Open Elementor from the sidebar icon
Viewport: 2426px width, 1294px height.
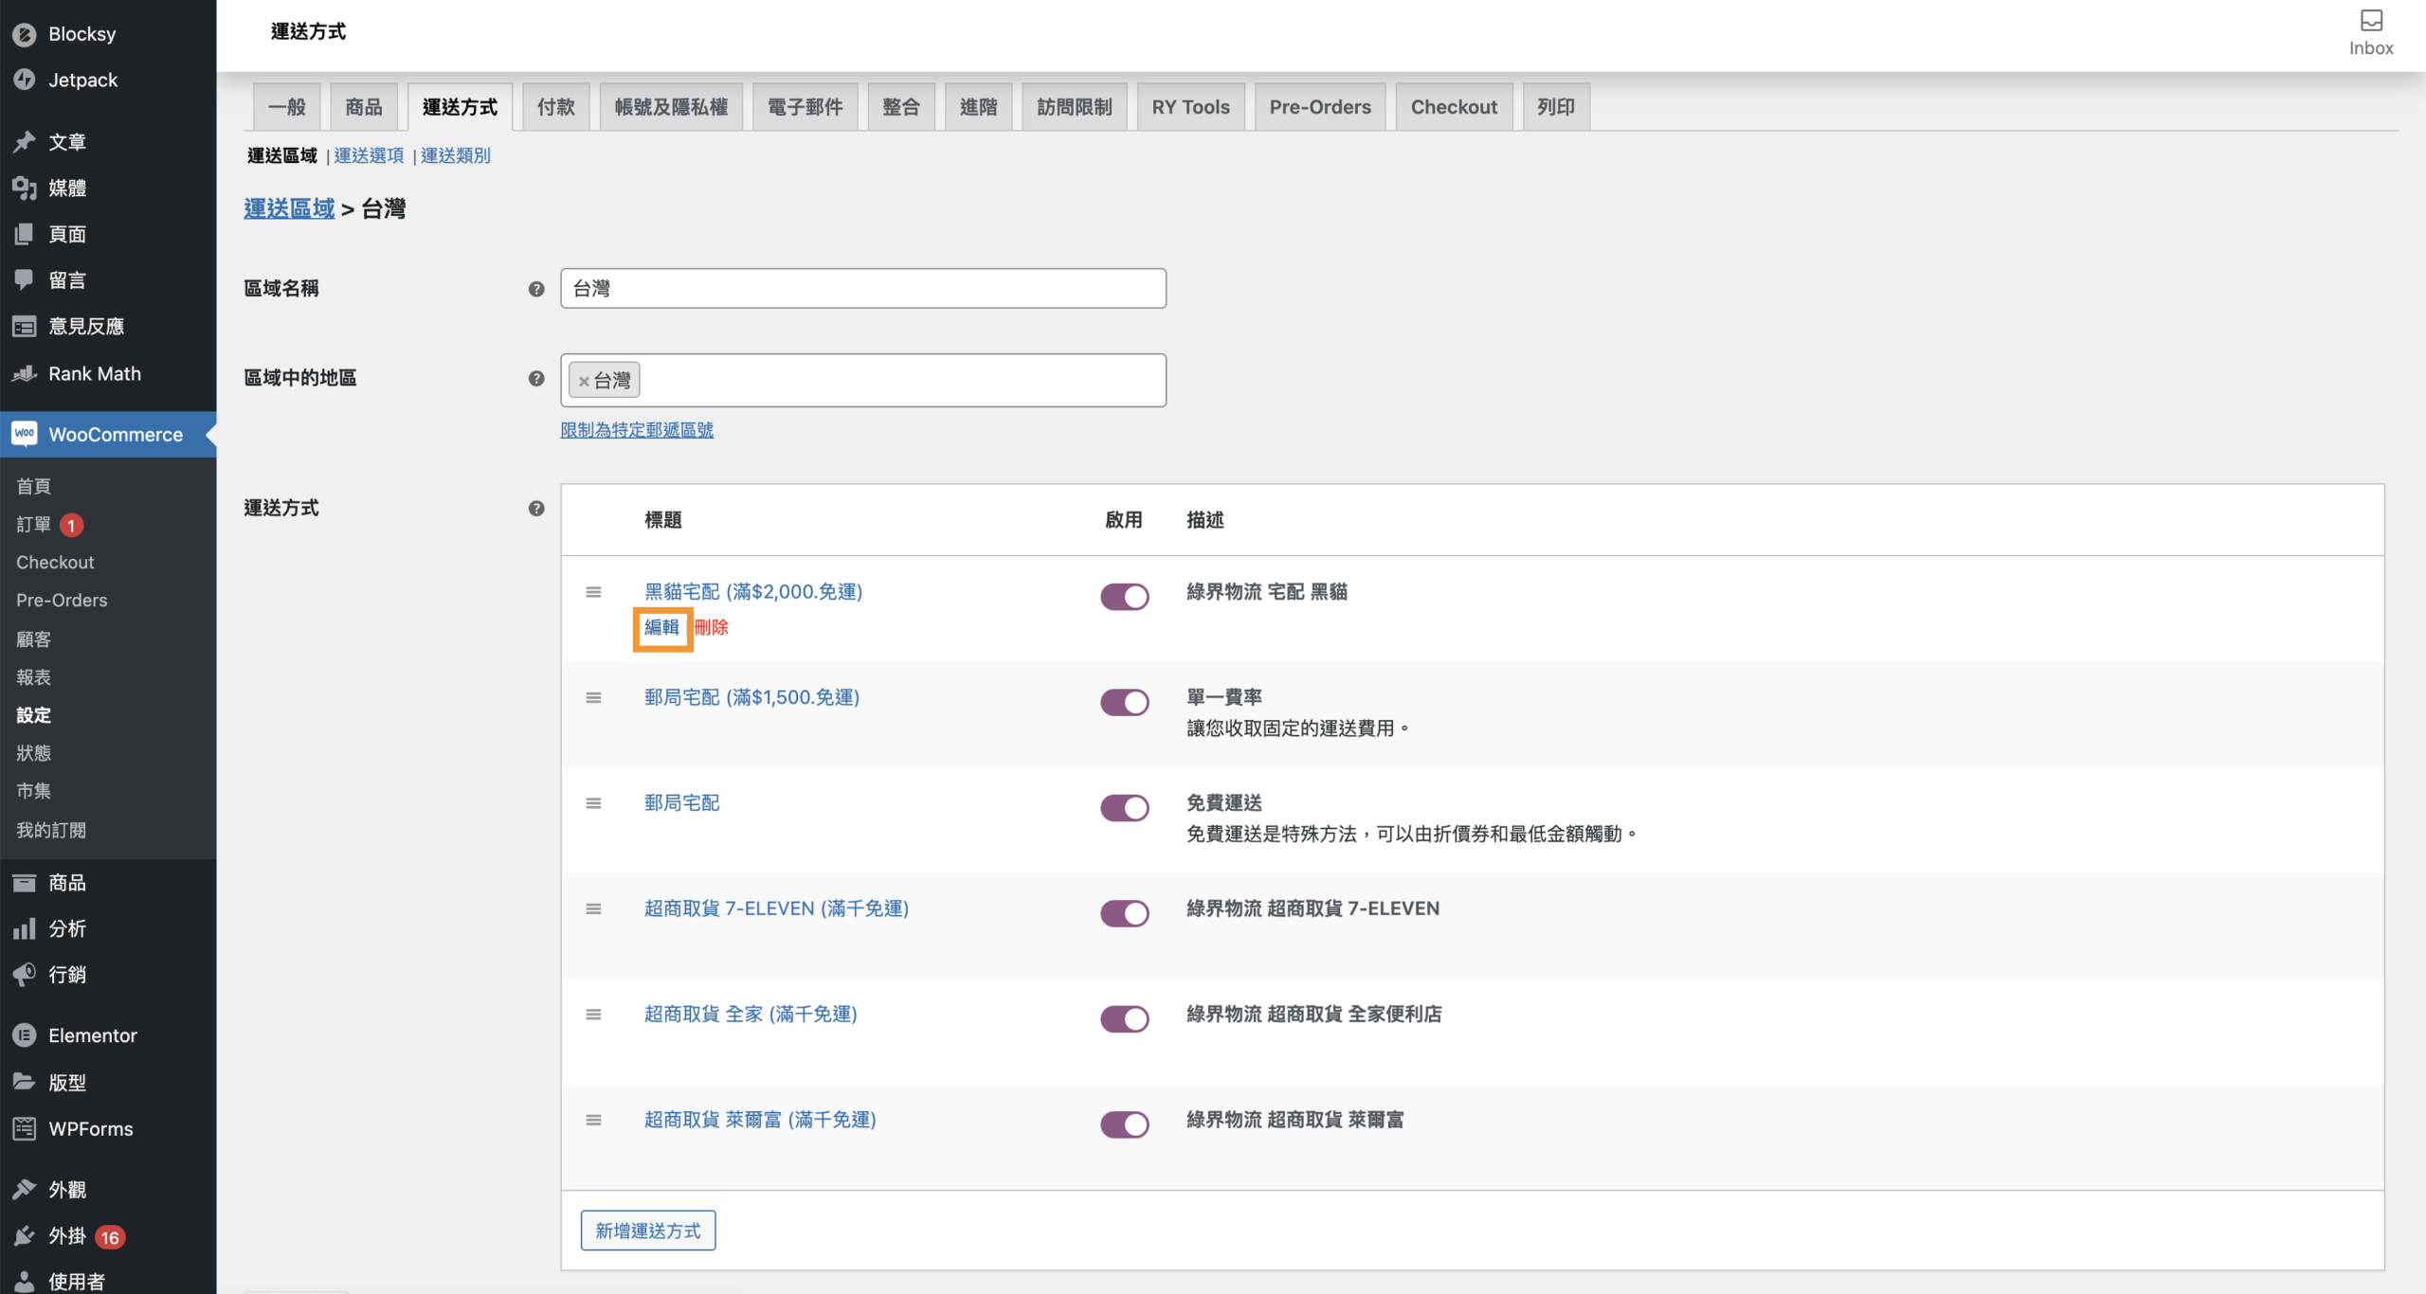click(25, 1035)
